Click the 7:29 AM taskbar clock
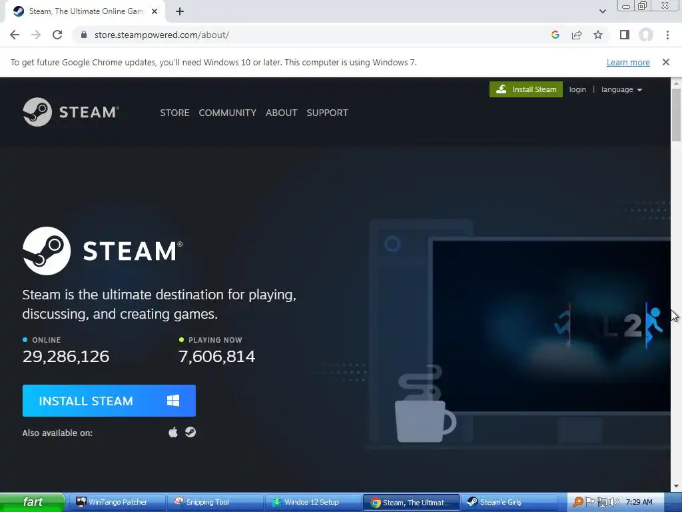Viewport: 682px width, 512px height. tap(639, 502)
